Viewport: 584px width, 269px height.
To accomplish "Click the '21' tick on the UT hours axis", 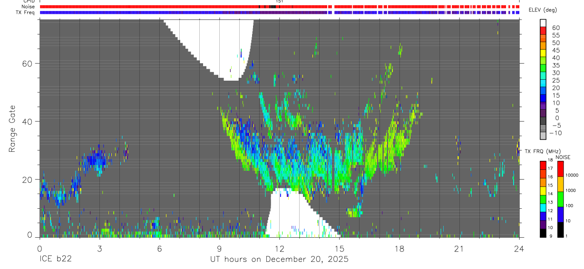I will pos(459,249).
